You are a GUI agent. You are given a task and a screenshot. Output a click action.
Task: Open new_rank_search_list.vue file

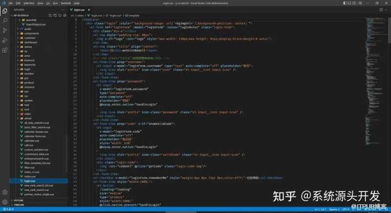click(39, 186)
